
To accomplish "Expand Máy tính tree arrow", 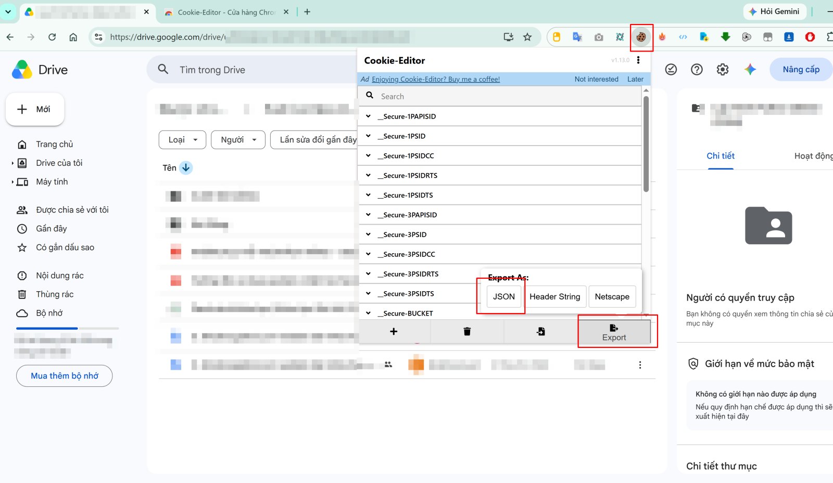I will 12,182.
